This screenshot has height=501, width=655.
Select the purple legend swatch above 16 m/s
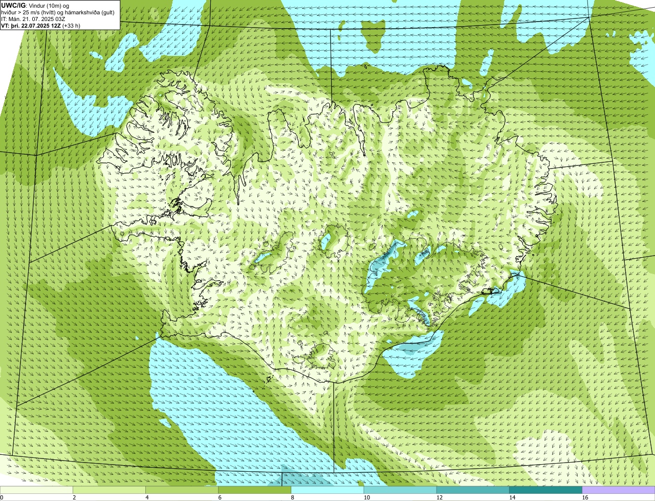pos(619,490)
